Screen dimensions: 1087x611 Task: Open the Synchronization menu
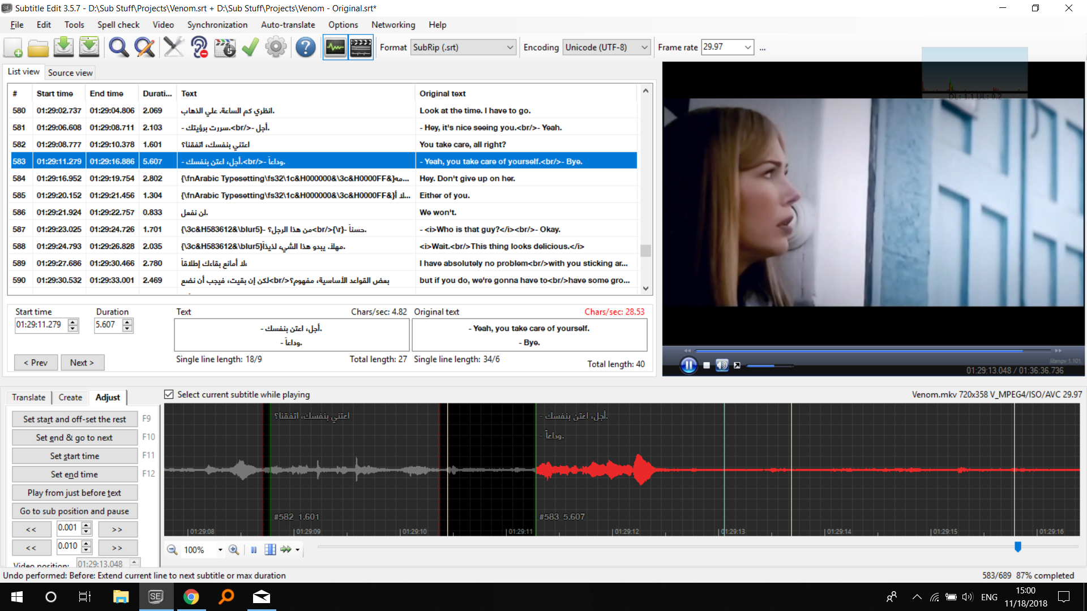(217, 25)
